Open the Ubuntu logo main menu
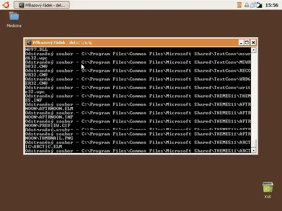 click(6, 5)
